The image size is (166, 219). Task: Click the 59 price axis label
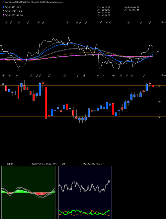pyautogui.click(x=159, y=102)
